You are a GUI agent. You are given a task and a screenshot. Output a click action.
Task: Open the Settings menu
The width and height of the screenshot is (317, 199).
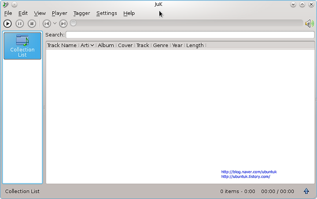coord(107,13)
